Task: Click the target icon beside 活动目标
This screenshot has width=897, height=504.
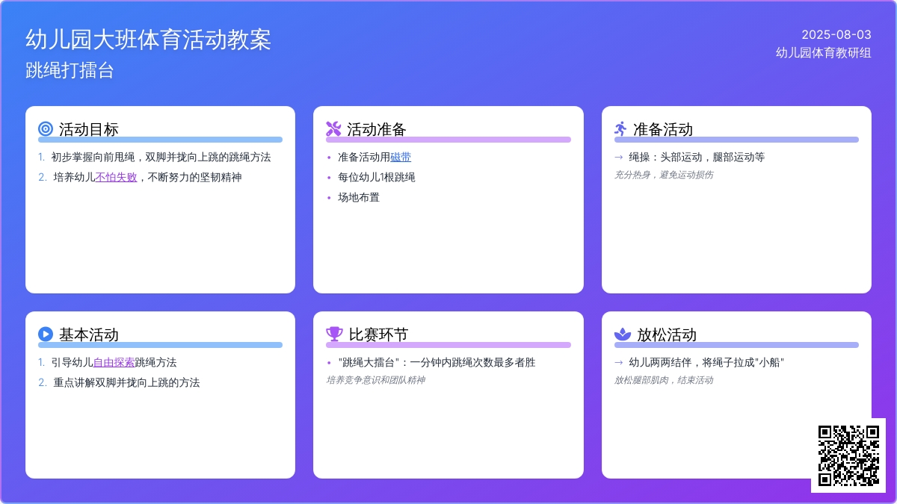Action: 46,129
